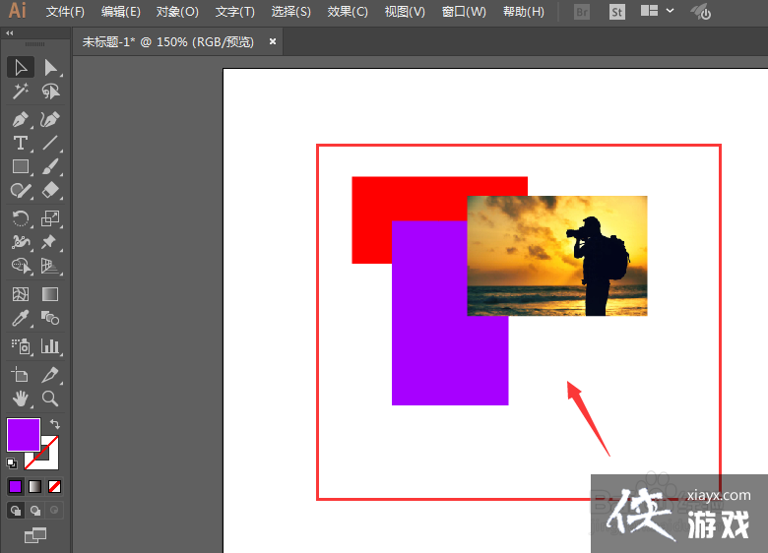Select the Lasso tool
The image size is (768, 553).
[x=50, y=92]
